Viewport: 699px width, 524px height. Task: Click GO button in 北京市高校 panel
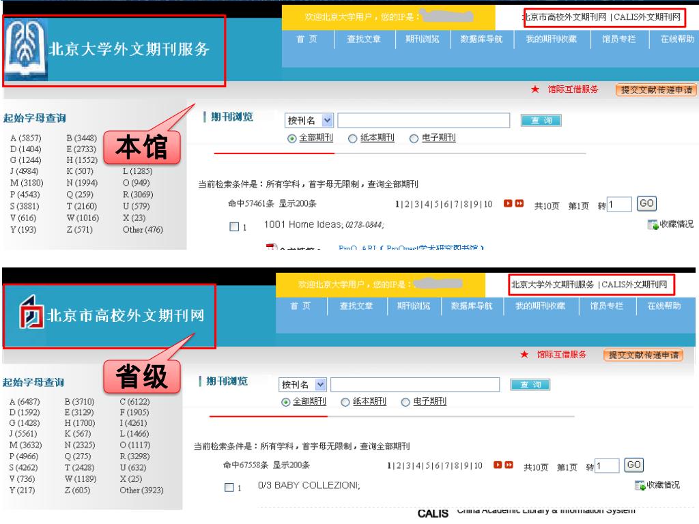pyautogui.click(x=634, y=465)
